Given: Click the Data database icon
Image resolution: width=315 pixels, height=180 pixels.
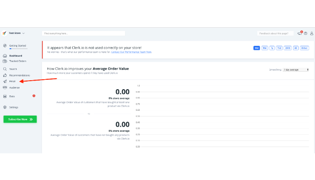Looking at the screenshot, I should (x=5, y=96).
